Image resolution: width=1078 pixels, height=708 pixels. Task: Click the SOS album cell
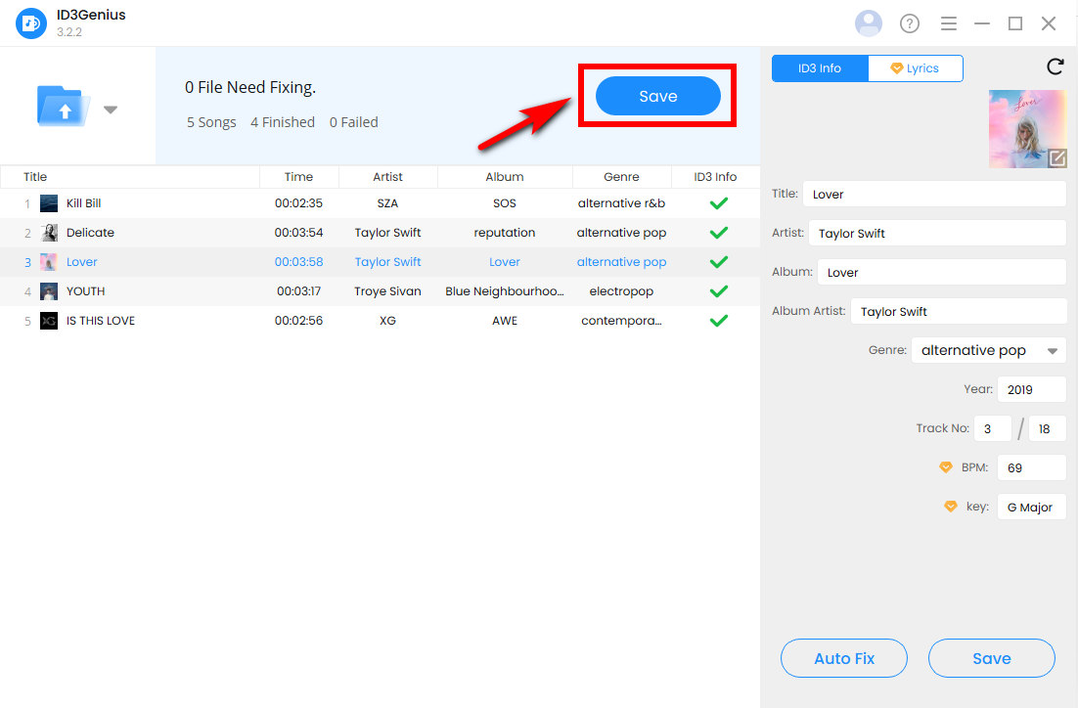(505, 203)
